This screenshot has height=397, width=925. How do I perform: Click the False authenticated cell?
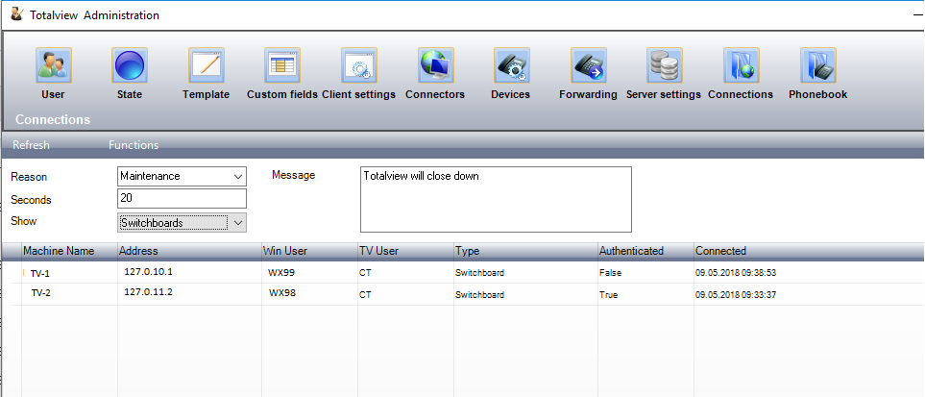pyautogui.click(x=610, y=274)
